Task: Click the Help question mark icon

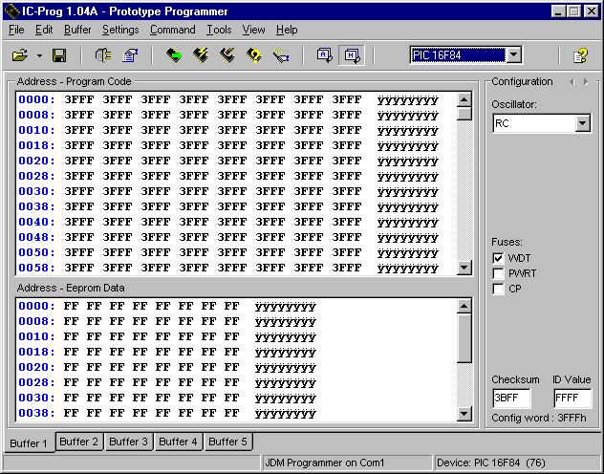Action: click(579, 56)
